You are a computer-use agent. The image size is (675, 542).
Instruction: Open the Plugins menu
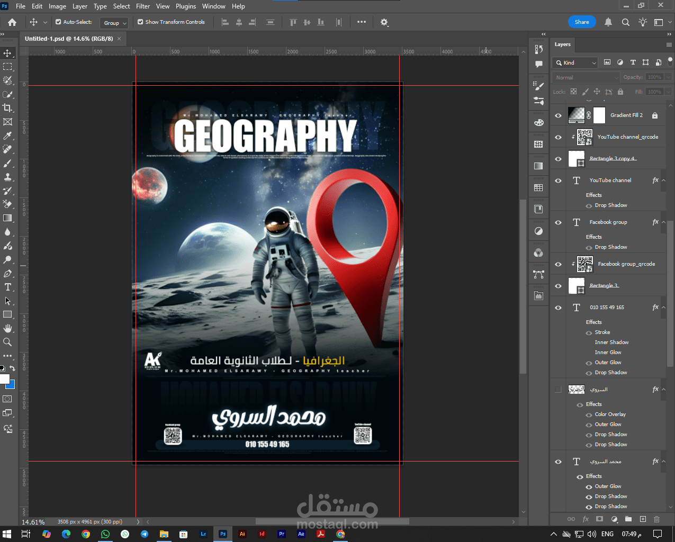(186, 6)
